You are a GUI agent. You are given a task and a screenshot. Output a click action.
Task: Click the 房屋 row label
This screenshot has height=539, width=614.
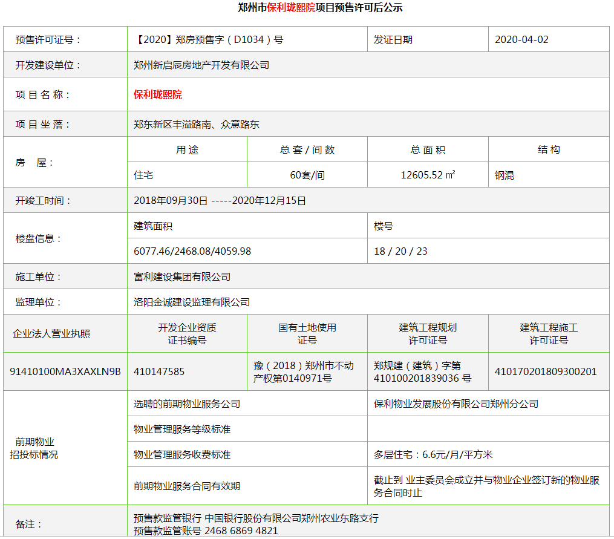(34, 162)
